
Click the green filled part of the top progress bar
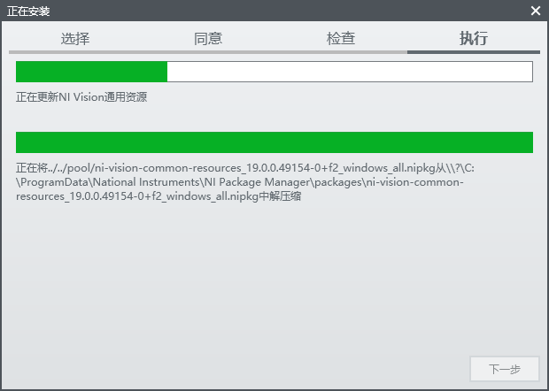91,72
